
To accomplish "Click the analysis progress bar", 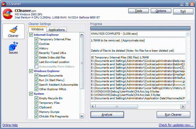I will [x=140, y=28].
